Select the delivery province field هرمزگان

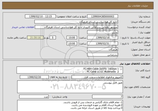pos(103,49)
